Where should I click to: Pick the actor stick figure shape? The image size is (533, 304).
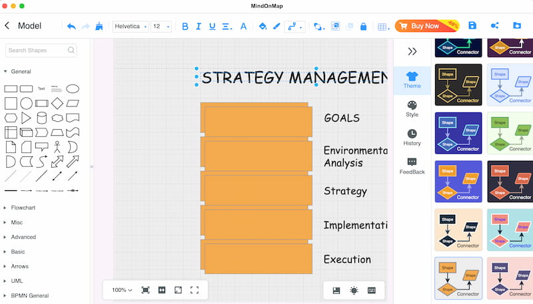tap(57, 147)
